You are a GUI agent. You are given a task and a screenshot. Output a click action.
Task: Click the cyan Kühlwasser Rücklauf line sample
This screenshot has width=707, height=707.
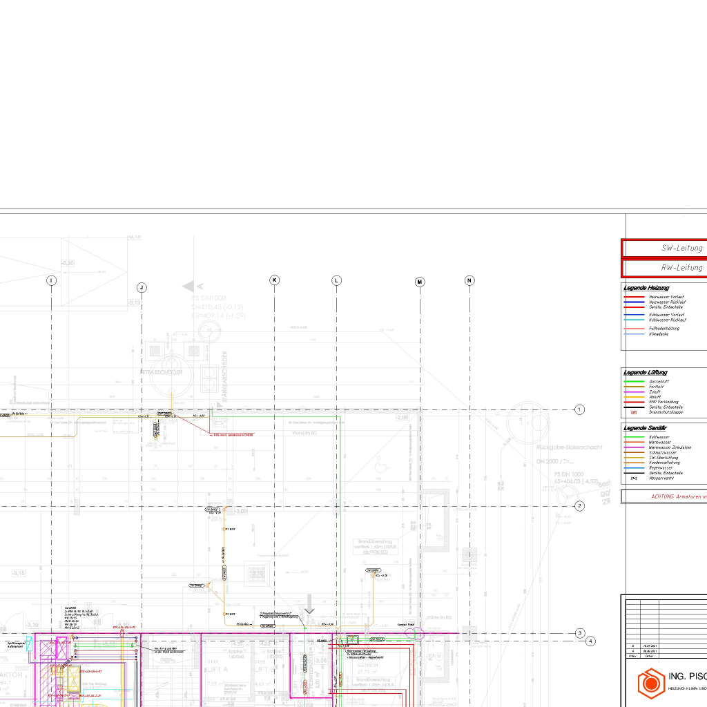(x=634, y=320)
